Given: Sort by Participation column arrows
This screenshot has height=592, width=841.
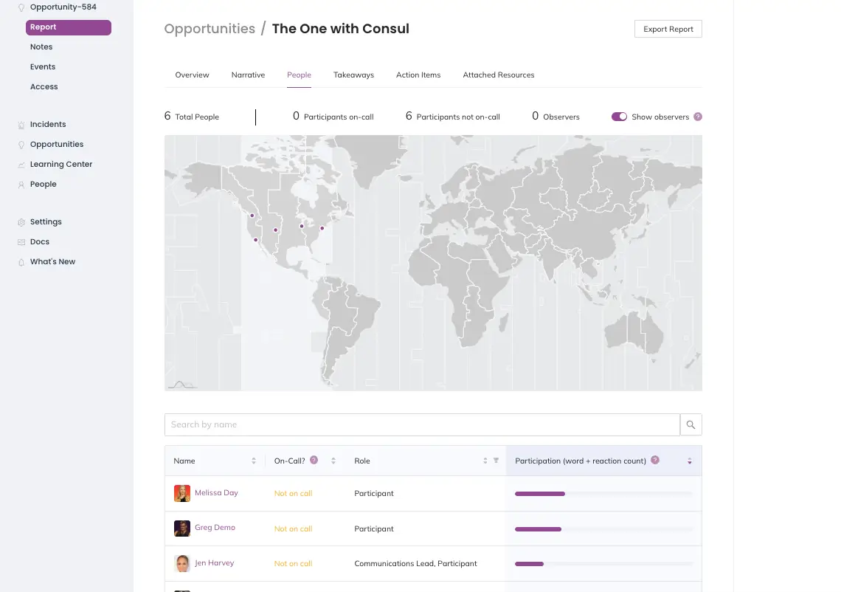Looking at the screenshot, I should (690, 461).
